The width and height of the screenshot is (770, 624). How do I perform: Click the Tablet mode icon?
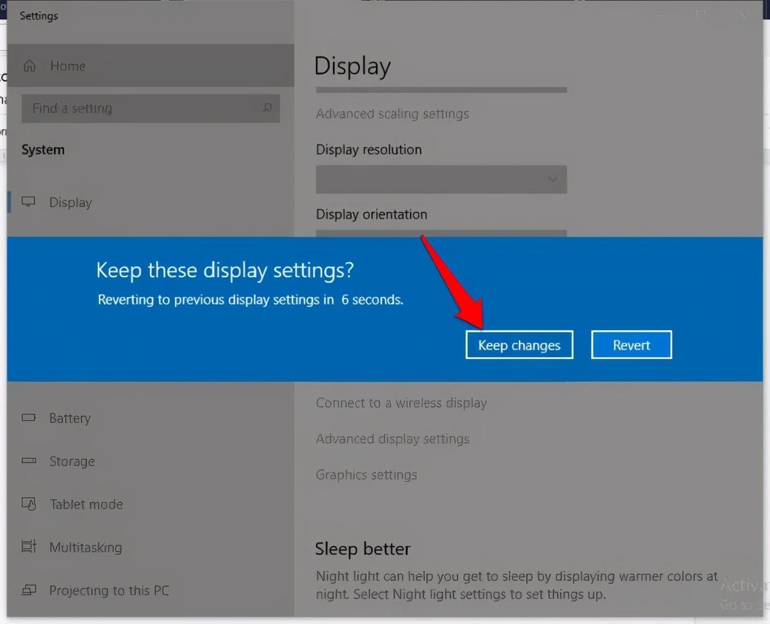pos(29,504)
